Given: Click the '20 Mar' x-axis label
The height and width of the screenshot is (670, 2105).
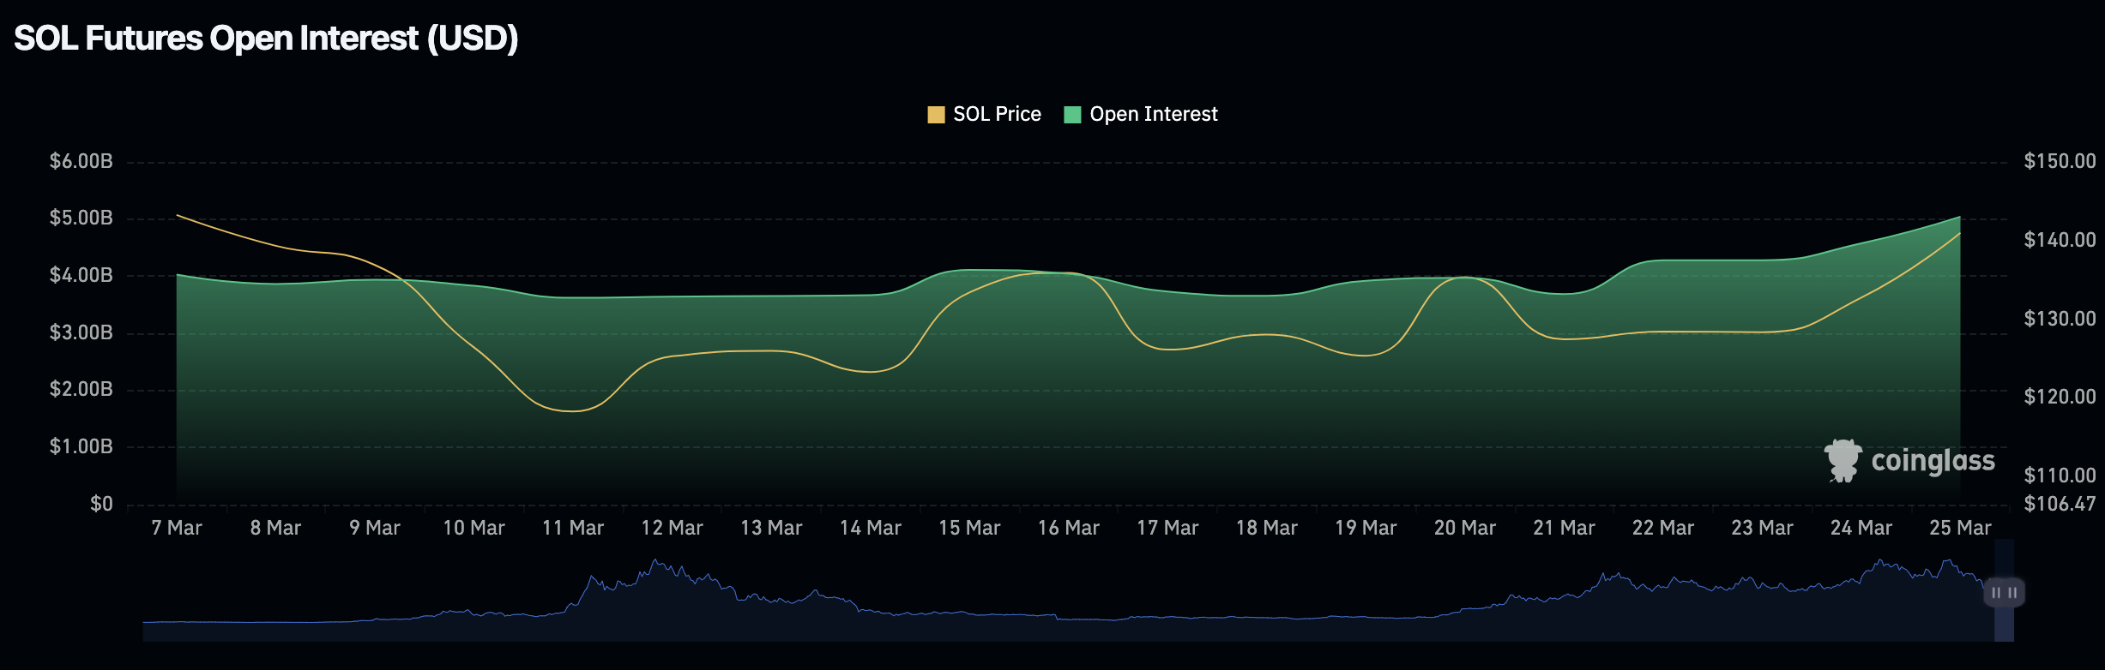Looking at the screenshot, I should pyautogui.click(x=1465, y=528).
